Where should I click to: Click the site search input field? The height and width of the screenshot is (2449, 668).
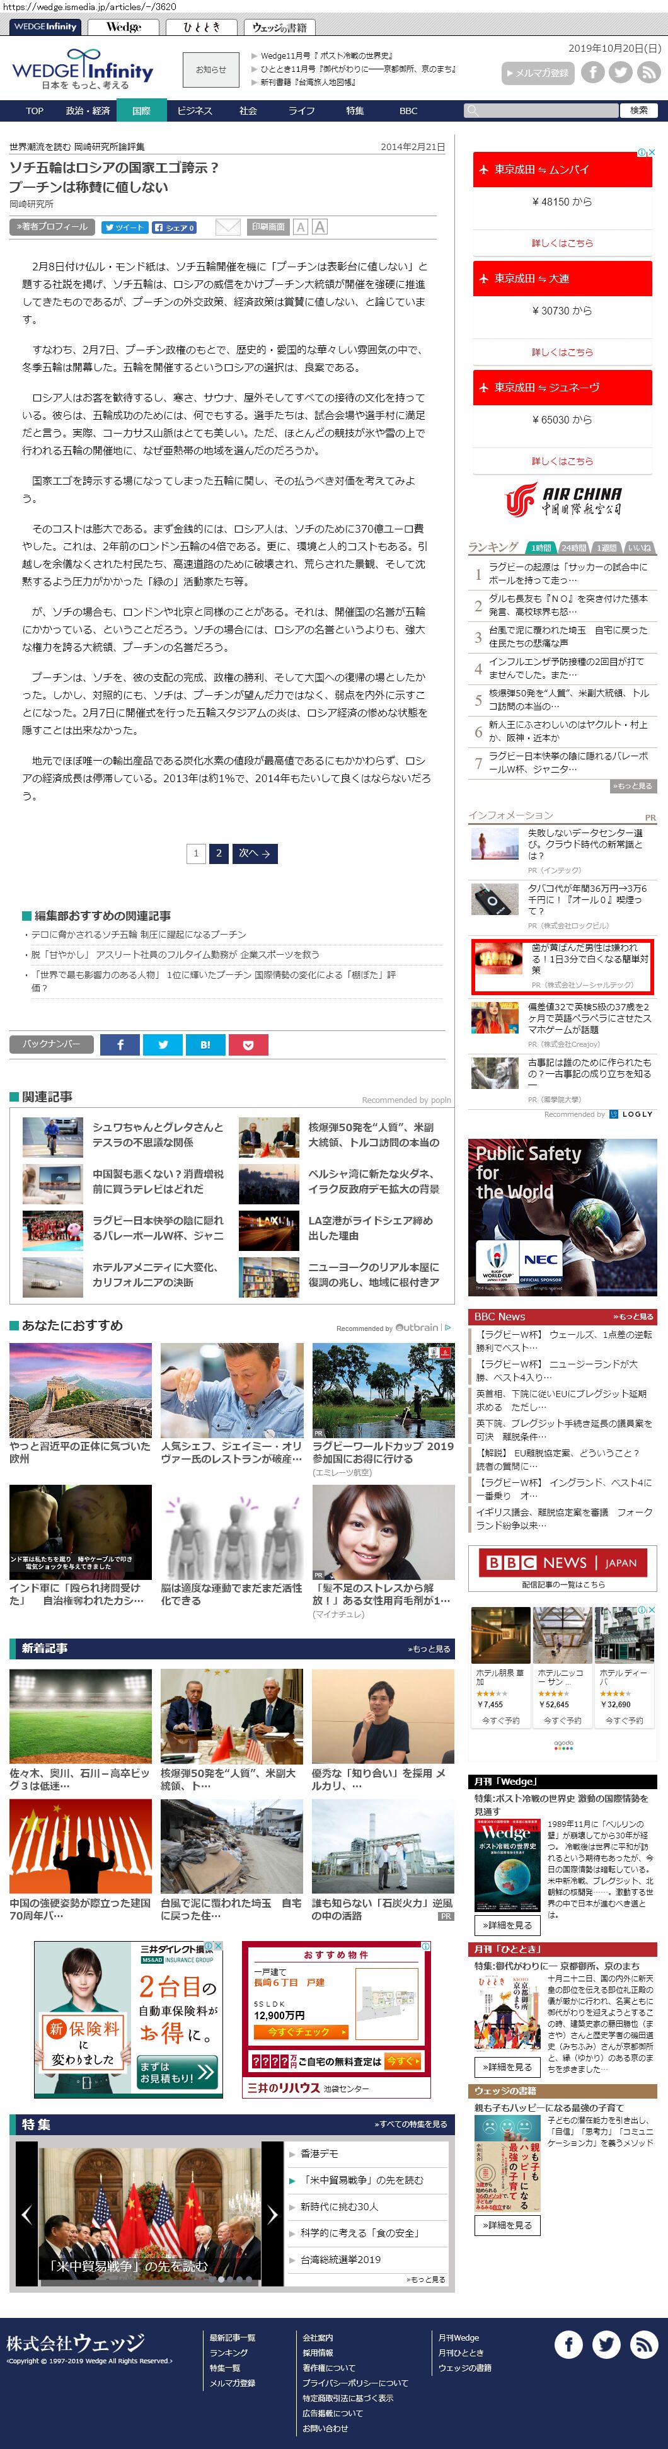pyautogui.click(x=541, y=111)
